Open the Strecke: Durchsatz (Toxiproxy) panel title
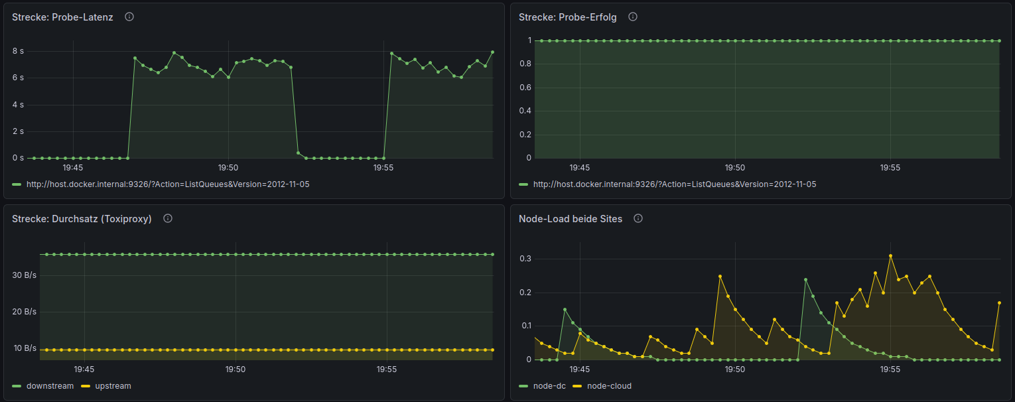 pyautogui.click(x=82, y=219)
